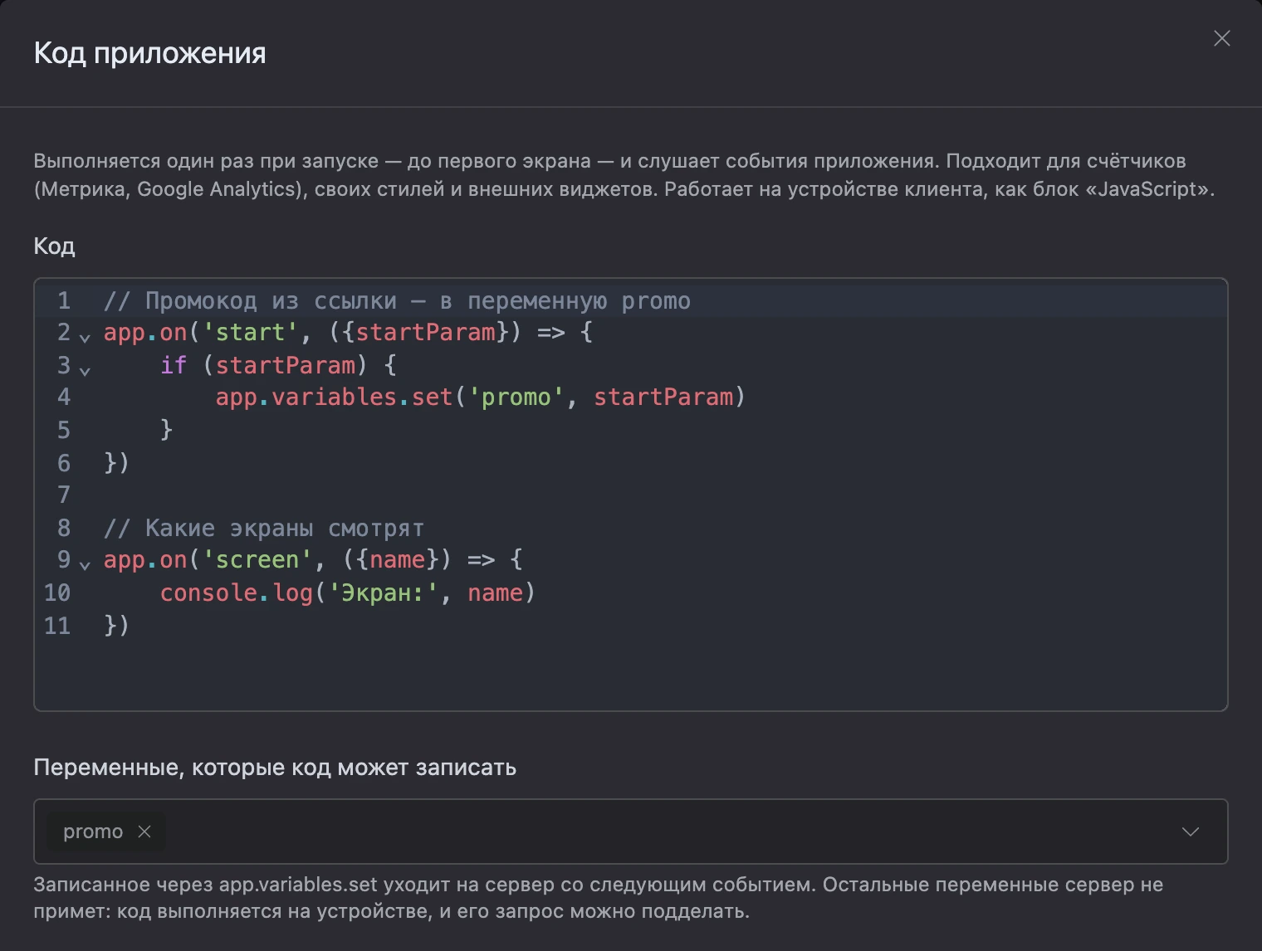Viewport: 1262px width, 951px height.
Task: Click the «Код» field label
Action: (x=54, y=246)
